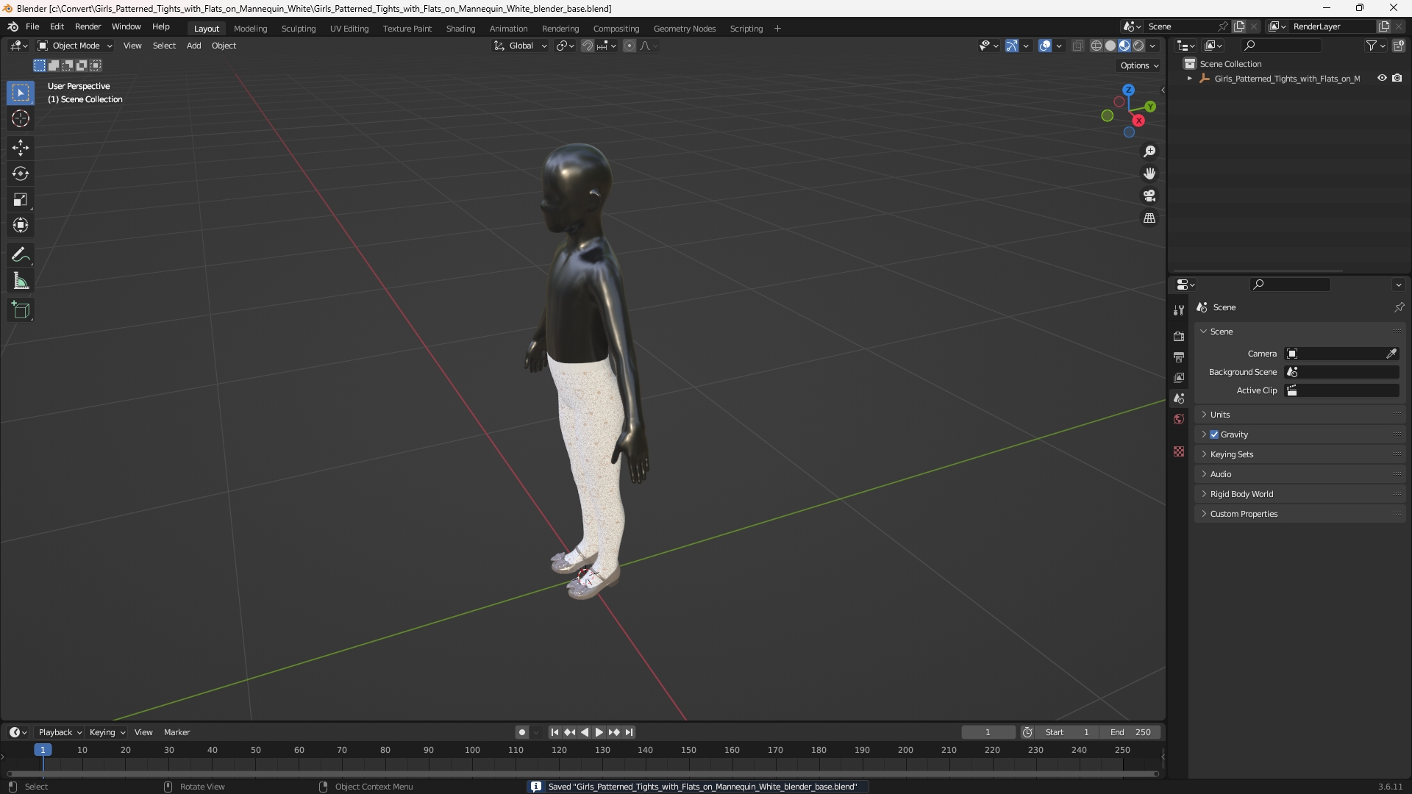Open Output properties tab (printer icon)
1412x794 pixels.
pos(1179,357)
